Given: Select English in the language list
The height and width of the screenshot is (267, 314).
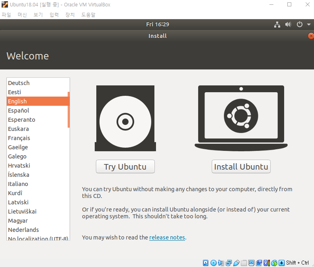Looking at the screenshot, I should [37, 101].
